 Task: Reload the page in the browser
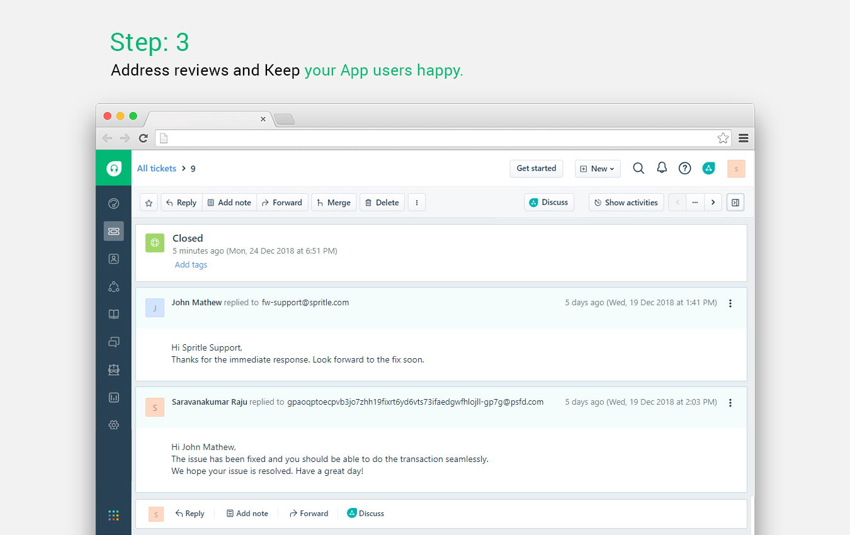[x=144, y=138]
